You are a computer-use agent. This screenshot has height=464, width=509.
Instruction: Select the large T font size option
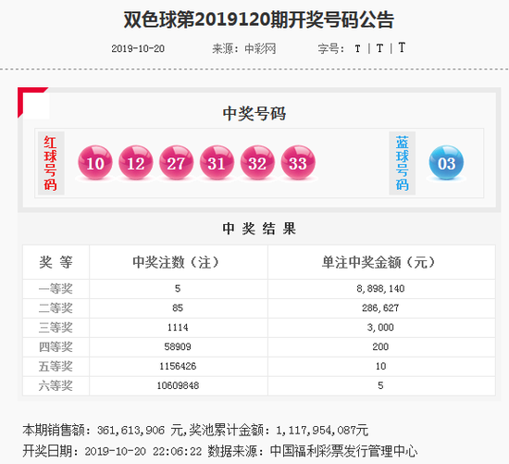[x=402, y=48]
